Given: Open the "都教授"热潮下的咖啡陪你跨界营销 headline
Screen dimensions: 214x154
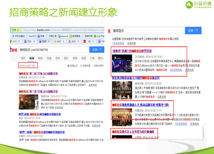Looking at the screenshot, I should click(x=132, y=51).
